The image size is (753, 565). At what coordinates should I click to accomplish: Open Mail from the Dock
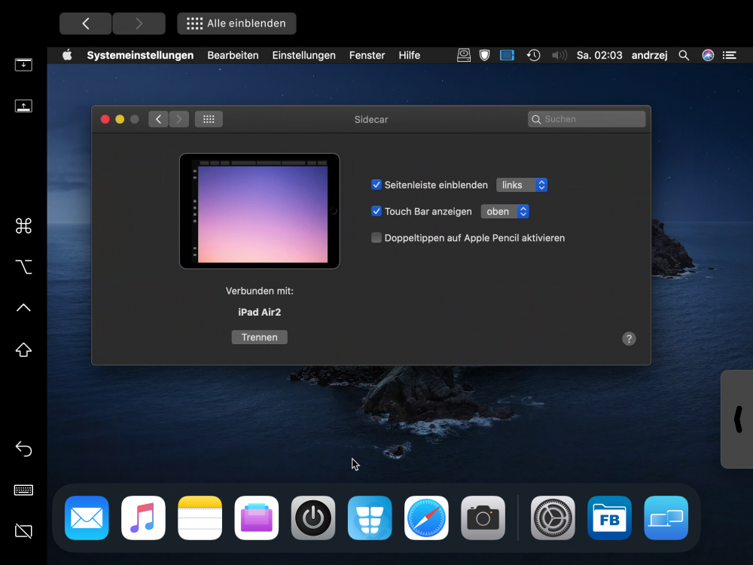(87, 518)
